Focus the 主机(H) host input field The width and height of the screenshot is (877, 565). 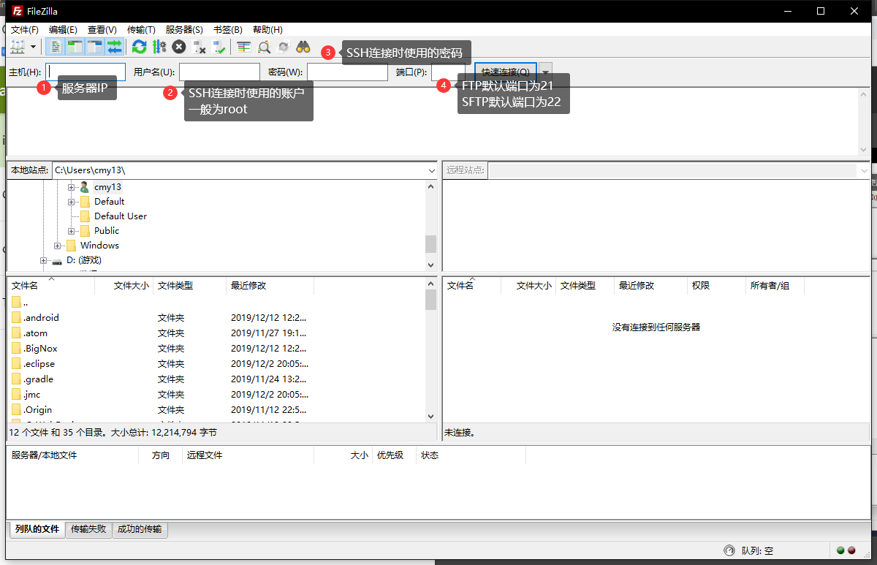[86, 72]
